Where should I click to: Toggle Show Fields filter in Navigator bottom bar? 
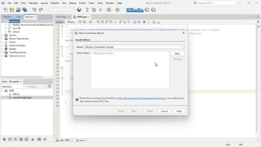point(10,139)
